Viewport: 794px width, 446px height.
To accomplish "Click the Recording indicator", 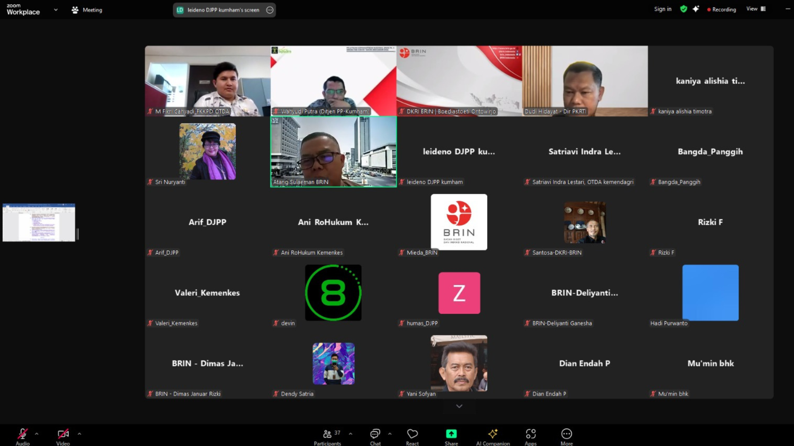I will tap(722, 9).
